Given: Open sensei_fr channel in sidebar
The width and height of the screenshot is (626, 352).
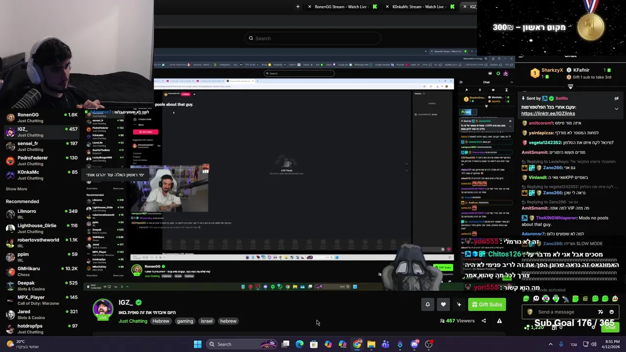Looking at the screenshot, I should [x=42, y=146].
